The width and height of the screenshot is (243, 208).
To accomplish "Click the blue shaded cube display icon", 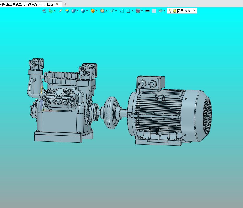I will [x=73, y=11].
